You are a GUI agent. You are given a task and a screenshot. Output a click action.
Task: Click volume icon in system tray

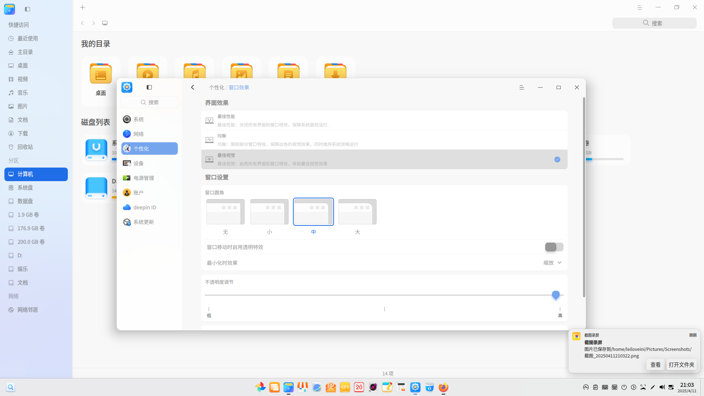[662, 387]
